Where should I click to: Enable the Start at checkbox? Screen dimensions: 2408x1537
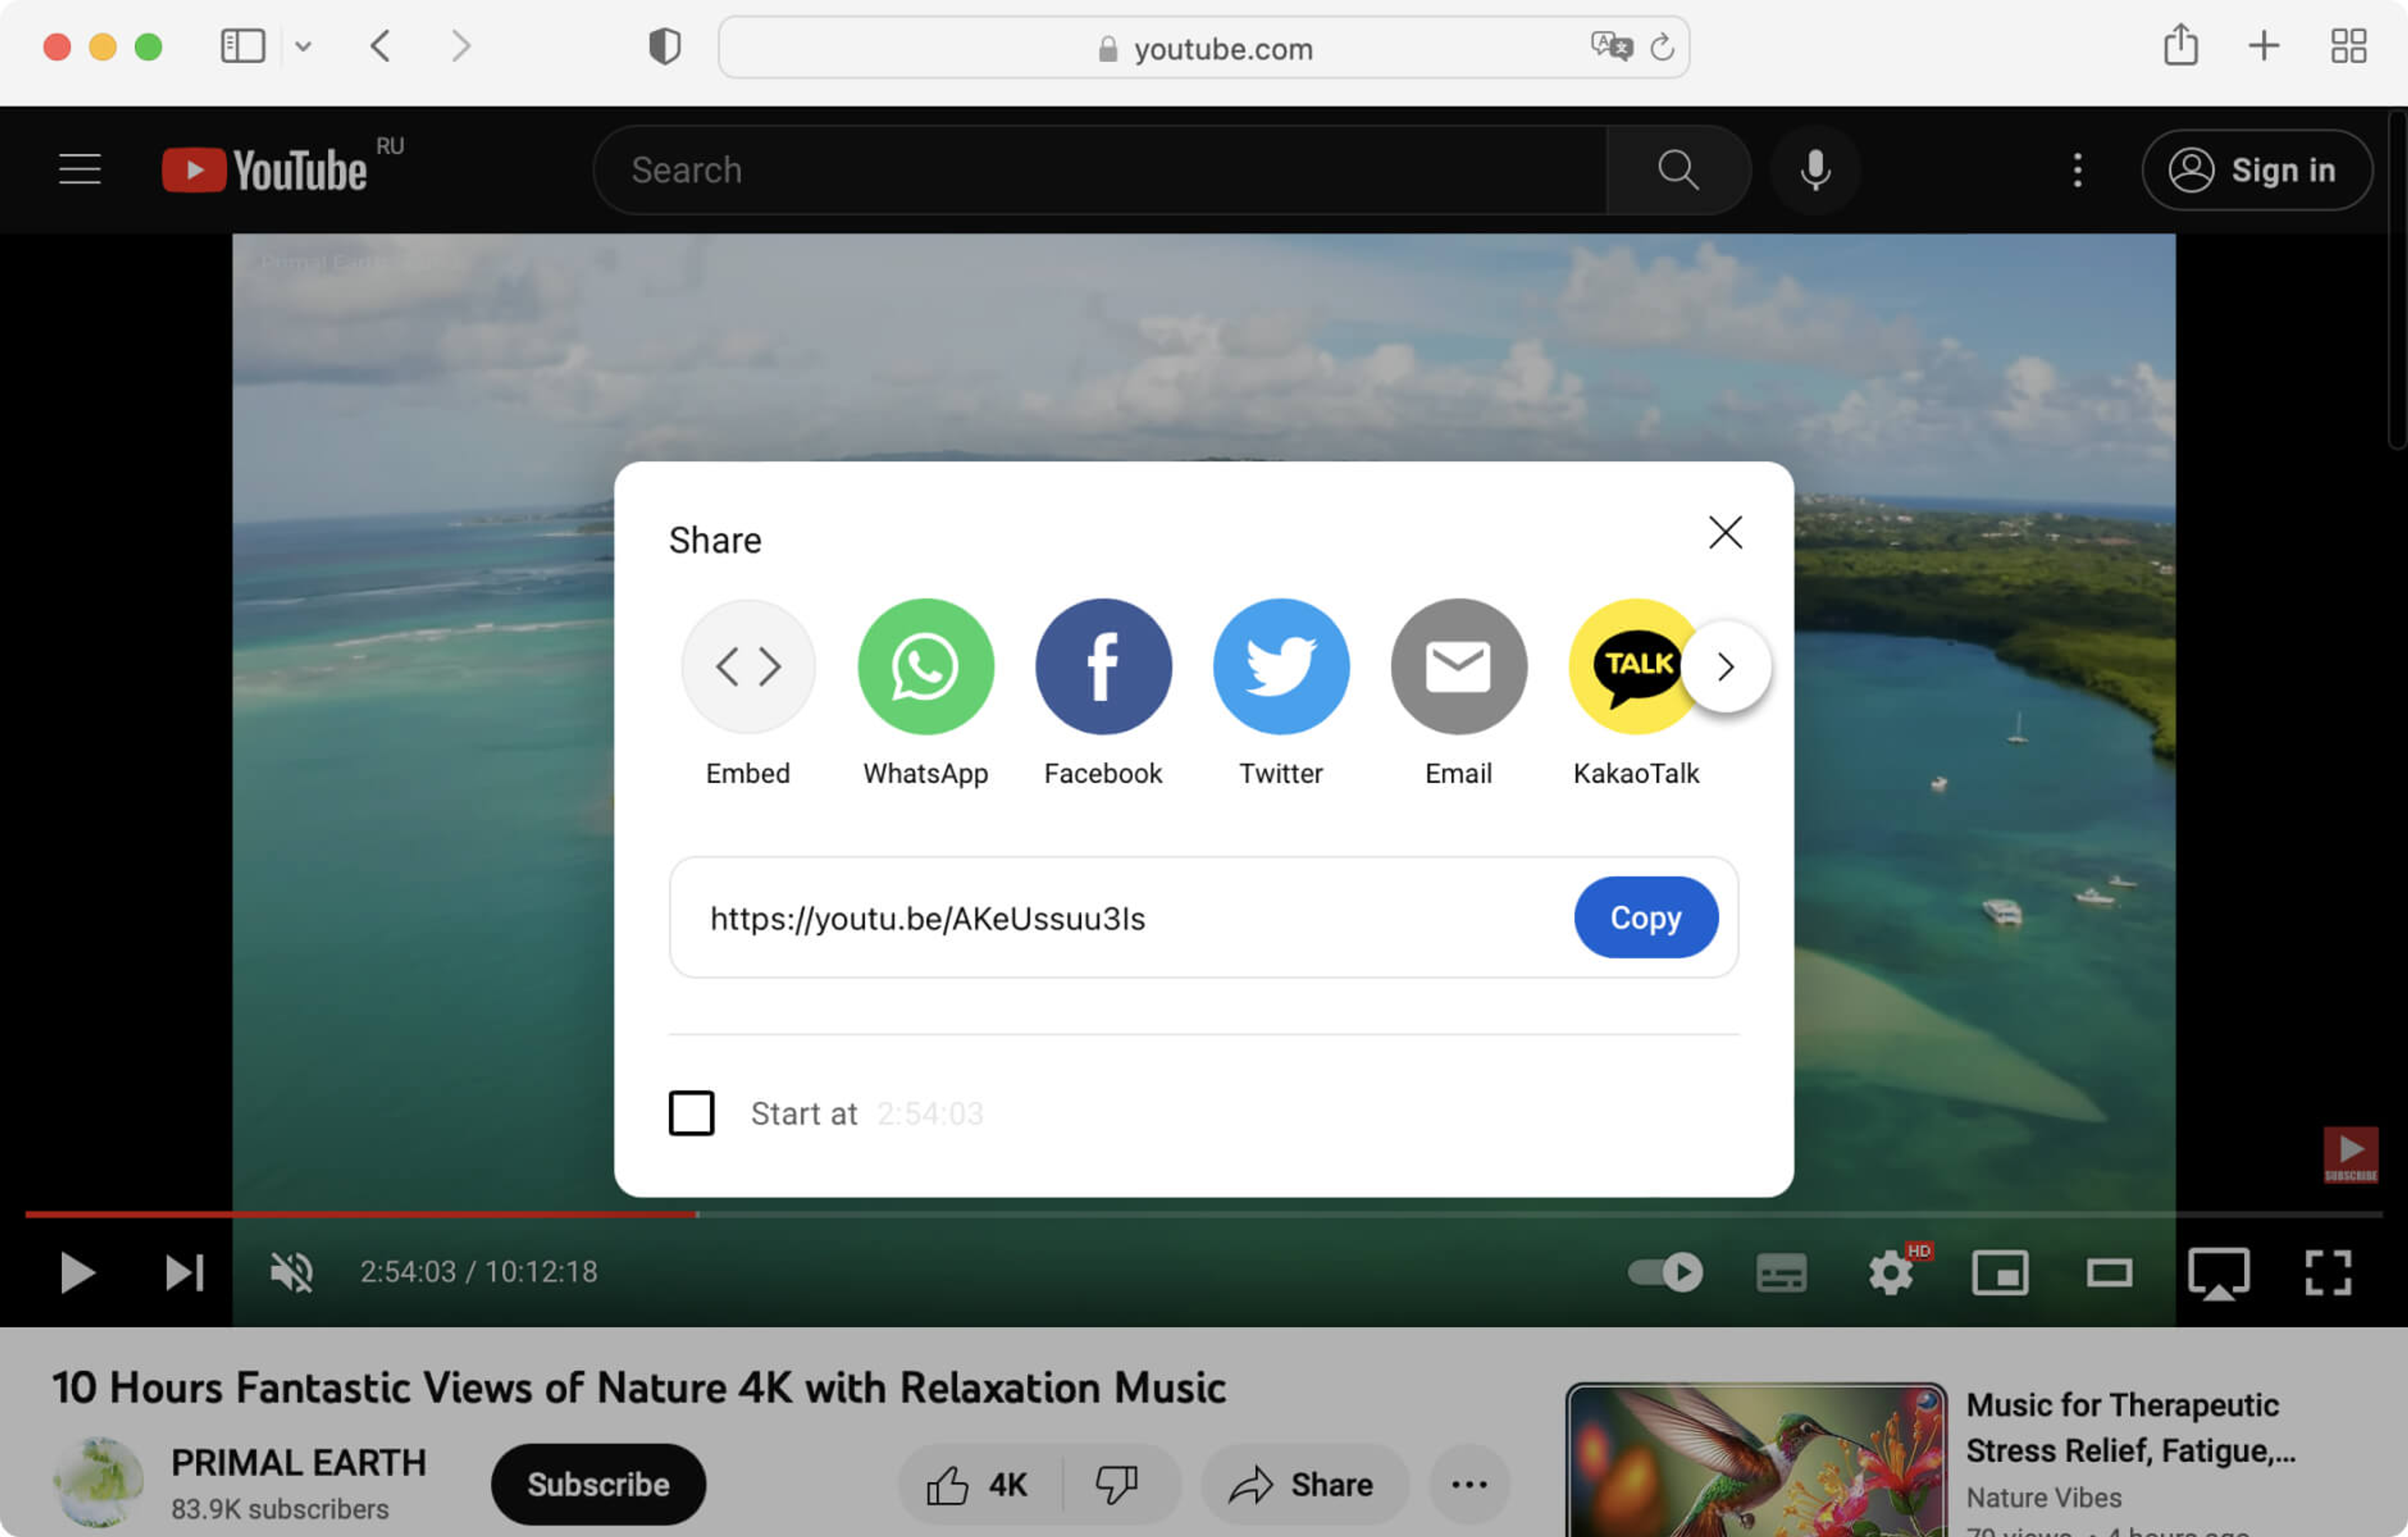(x=691, y=1113)
